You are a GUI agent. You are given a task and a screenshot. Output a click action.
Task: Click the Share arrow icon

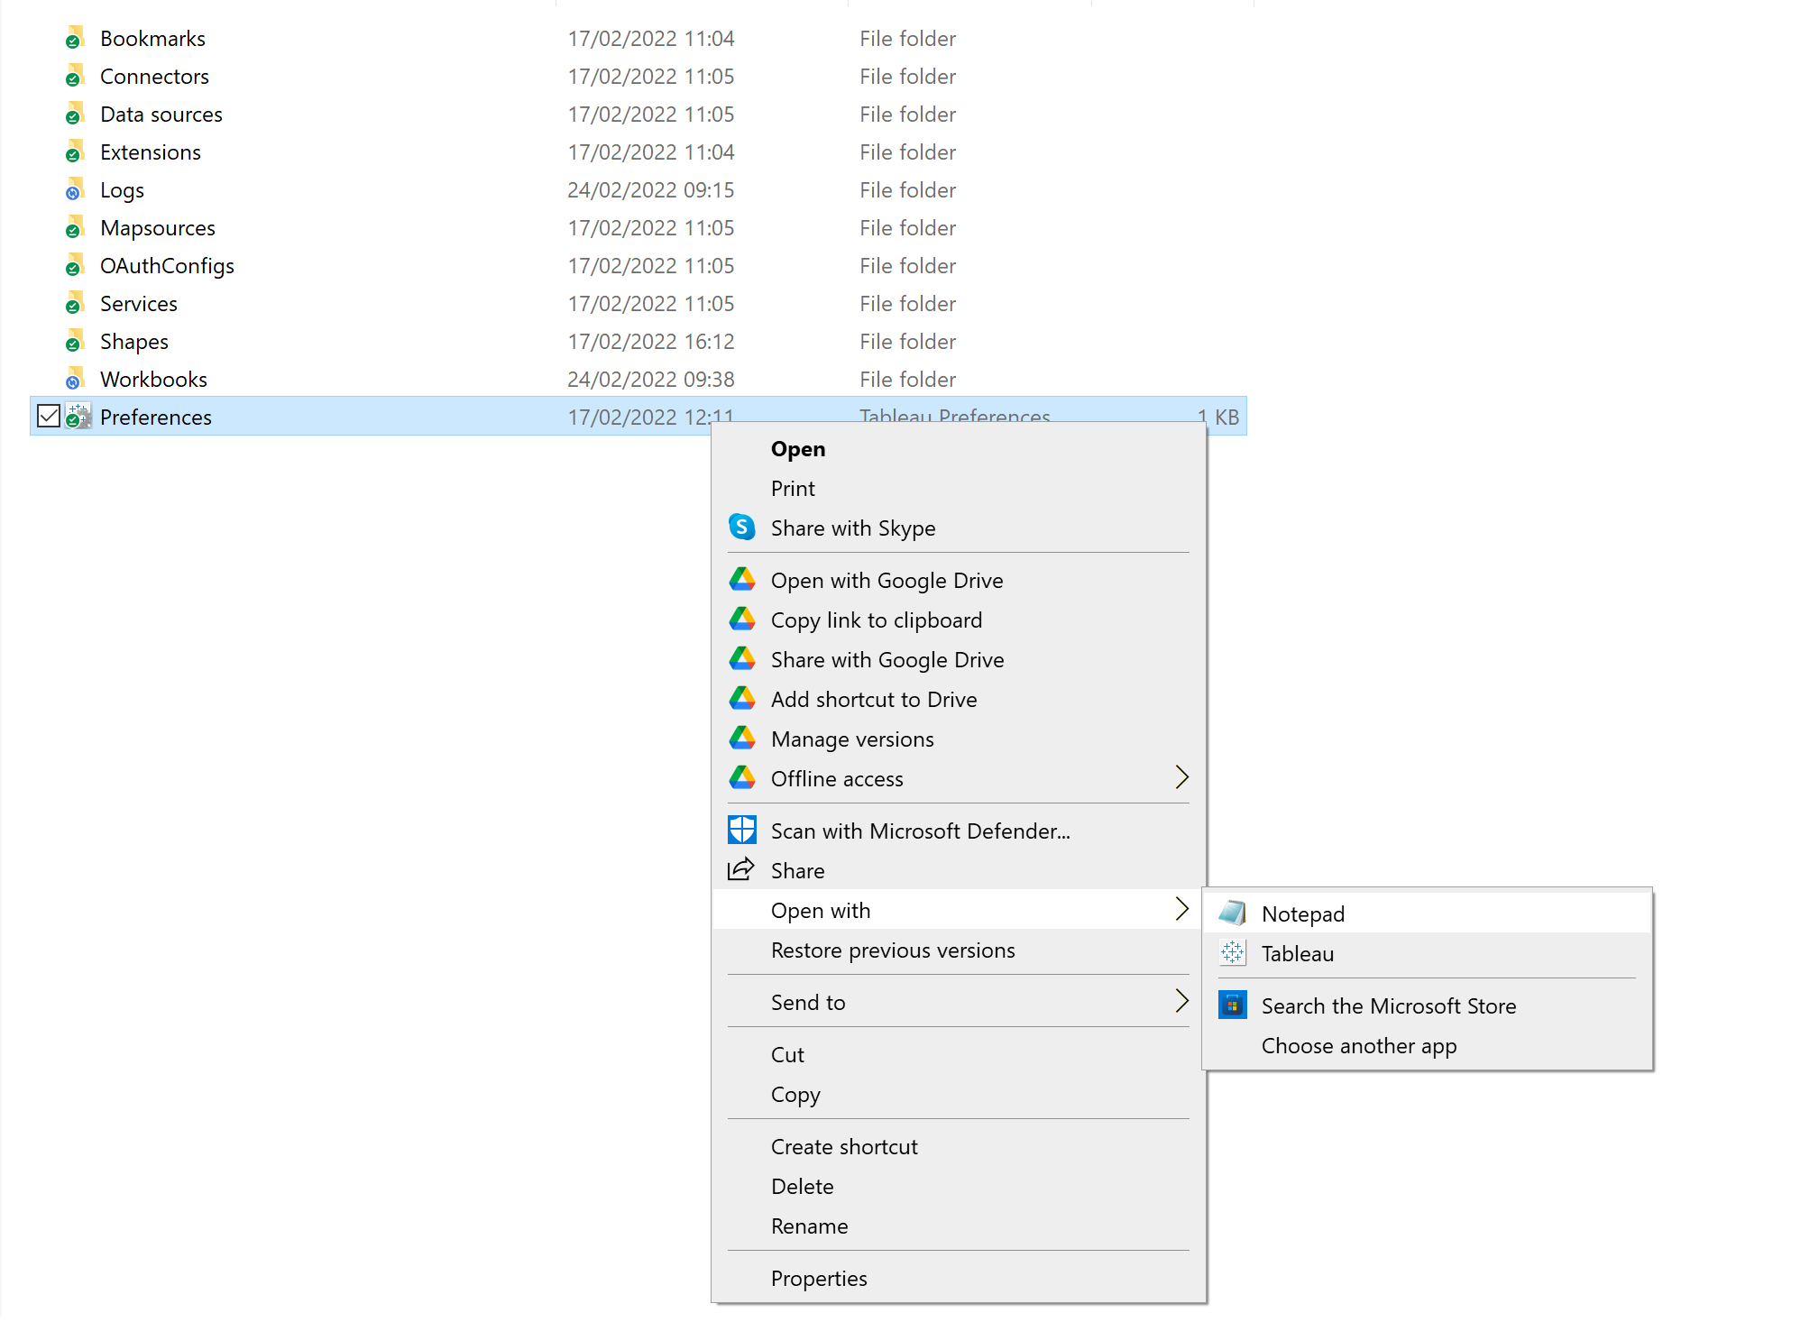coord(741,870)
